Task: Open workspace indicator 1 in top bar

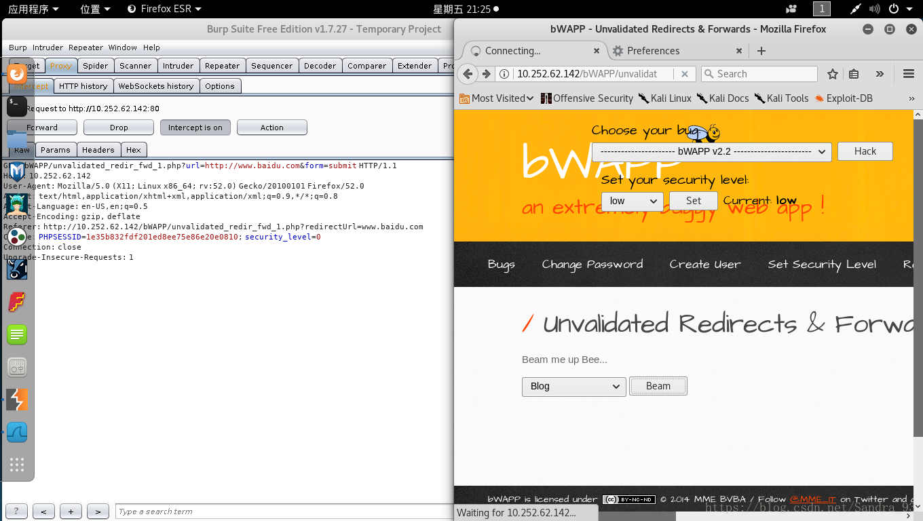Action: tap(821, 9)
